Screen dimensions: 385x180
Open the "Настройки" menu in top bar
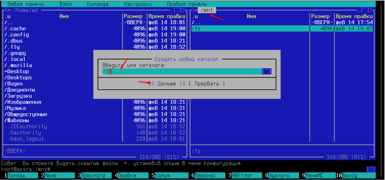tap(138, 4)
